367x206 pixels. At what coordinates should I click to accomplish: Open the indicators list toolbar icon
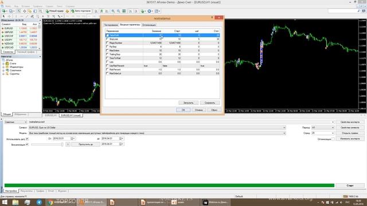coord(143,11)
